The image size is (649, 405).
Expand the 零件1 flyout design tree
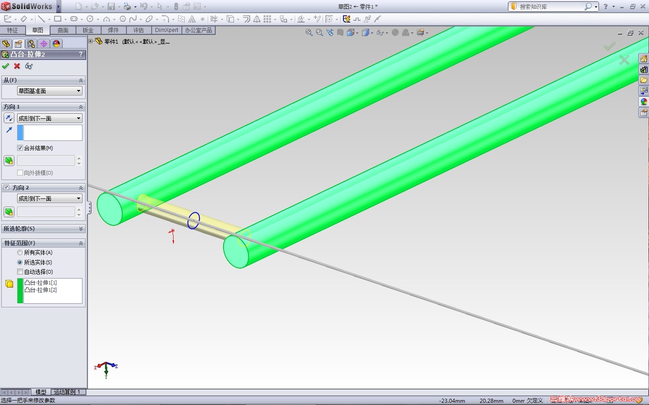point(91,41)
